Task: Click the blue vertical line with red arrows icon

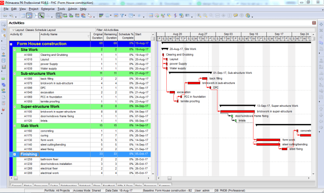Action: coord(175,16)
